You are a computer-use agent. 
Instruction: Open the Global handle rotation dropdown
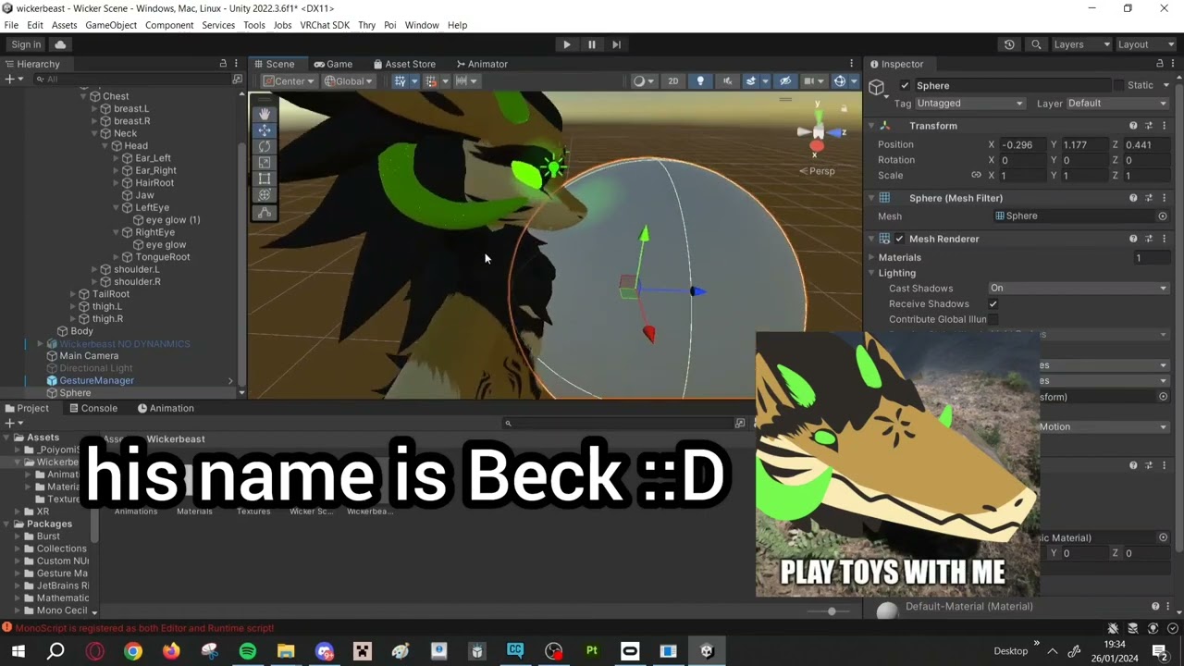(x=348, y=81)
